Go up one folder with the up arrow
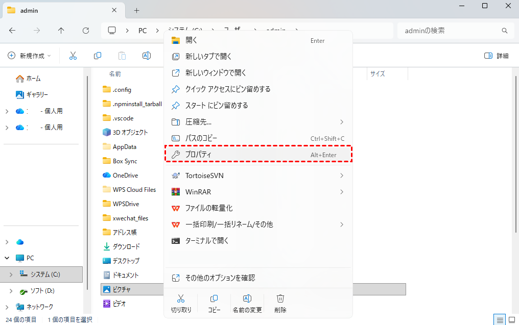This screenshot has height=325, width=519. tap(61, 31)
